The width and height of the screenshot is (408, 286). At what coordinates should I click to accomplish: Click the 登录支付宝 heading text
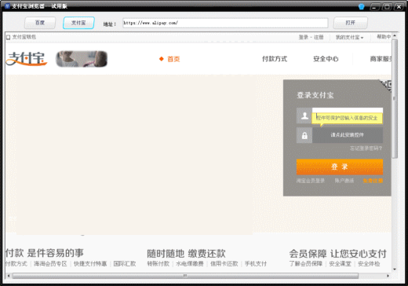click(315, 95)
